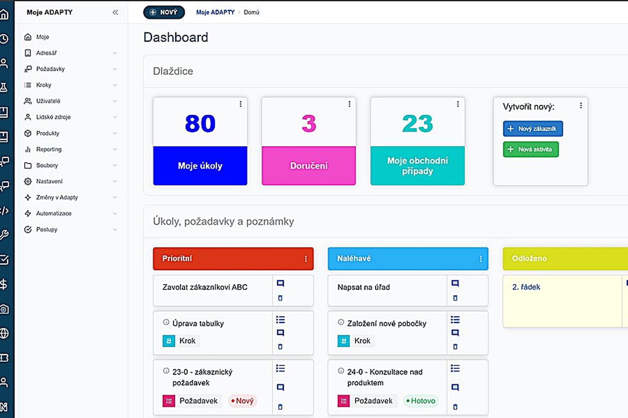Open Lidské zdroje in the sidebar menu
This screenshot has height=418, width=628.
(53, 117)
